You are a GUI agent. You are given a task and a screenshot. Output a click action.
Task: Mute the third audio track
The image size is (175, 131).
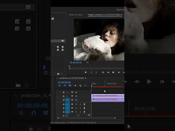76,112
